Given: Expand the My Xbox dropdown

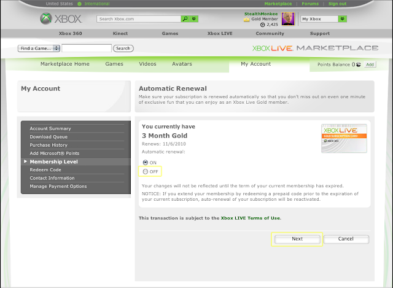Looking at the screenshot, I should pyautogui.click(x=343, y=19).
